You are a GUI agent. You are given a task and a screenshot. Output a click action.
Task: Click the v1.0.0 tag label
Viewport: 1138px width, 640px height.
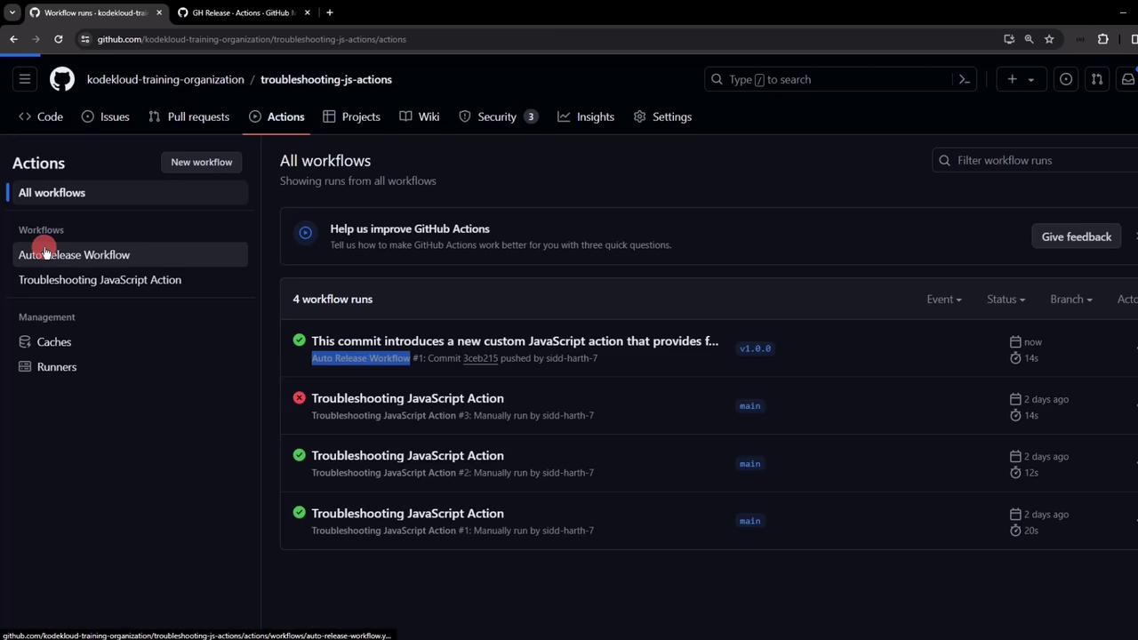tap(755, 348)
